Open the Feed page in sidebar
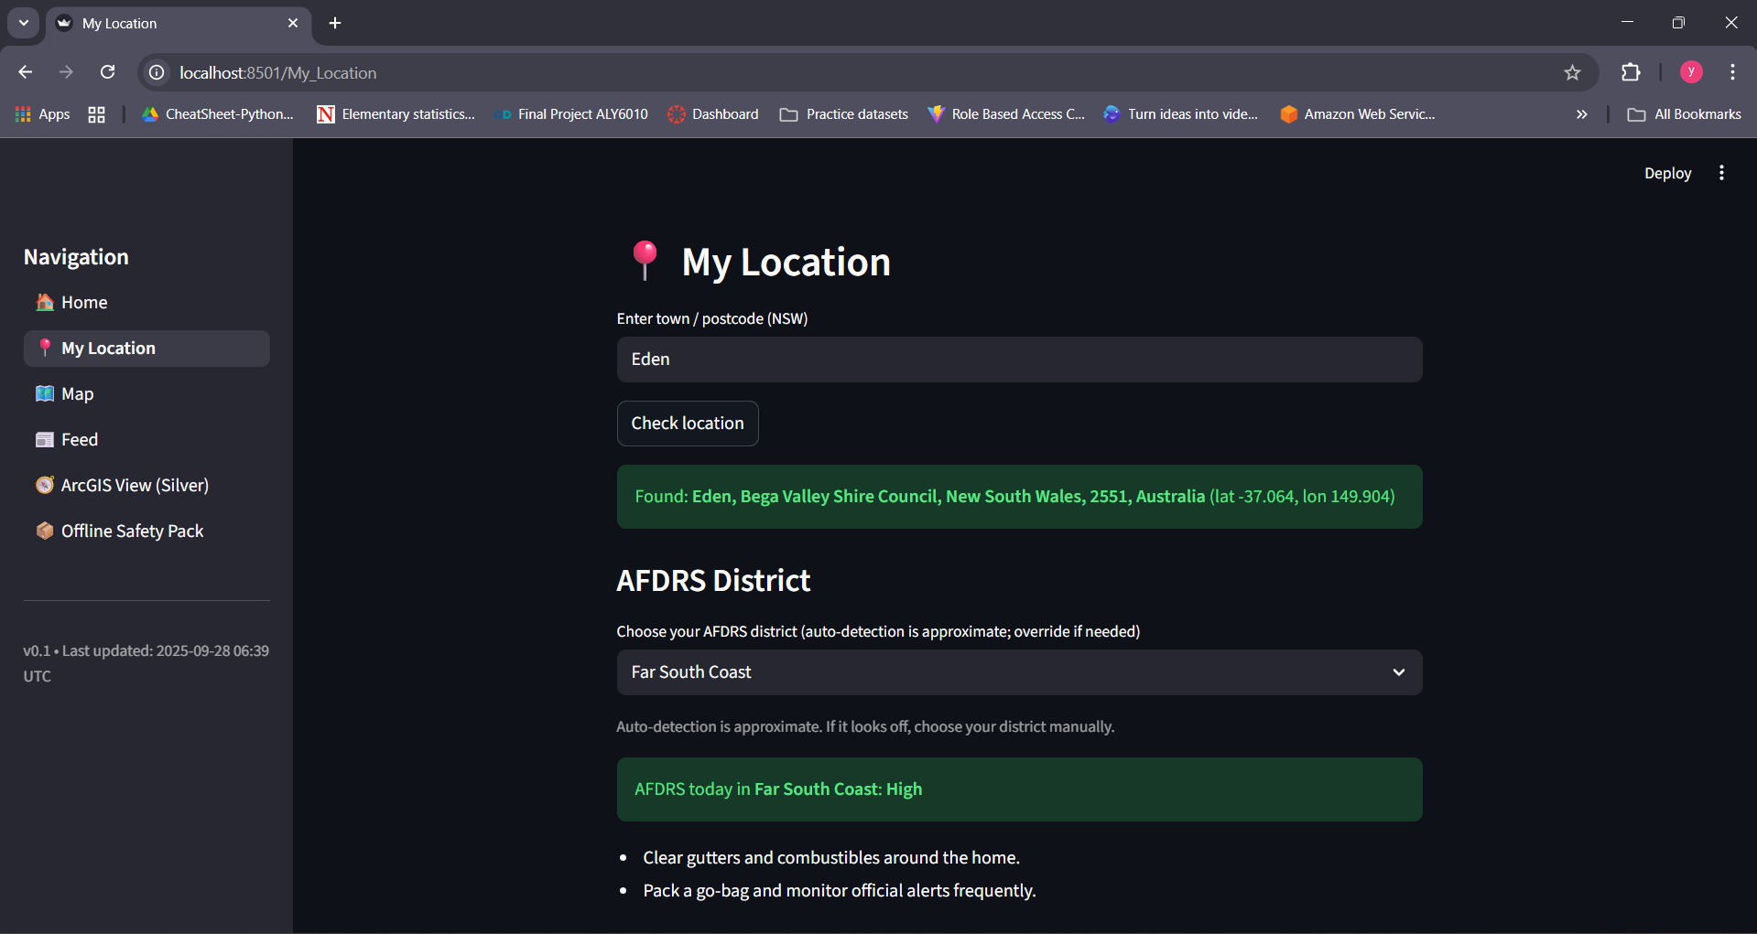Screen dimensions: 1757x934 coord(146,440)
